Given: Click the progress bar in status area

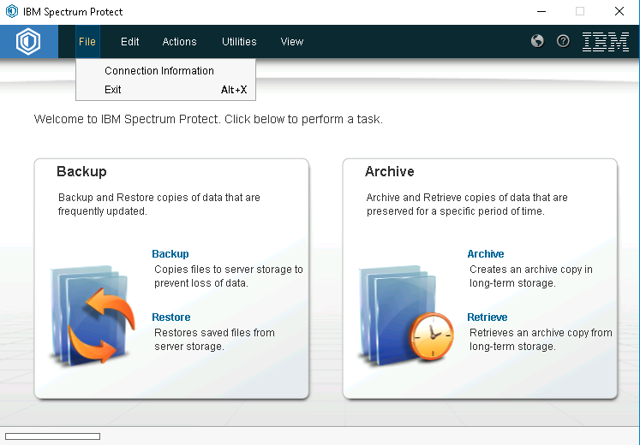Looking at the screenshot, I should click(x=52, y=436).
